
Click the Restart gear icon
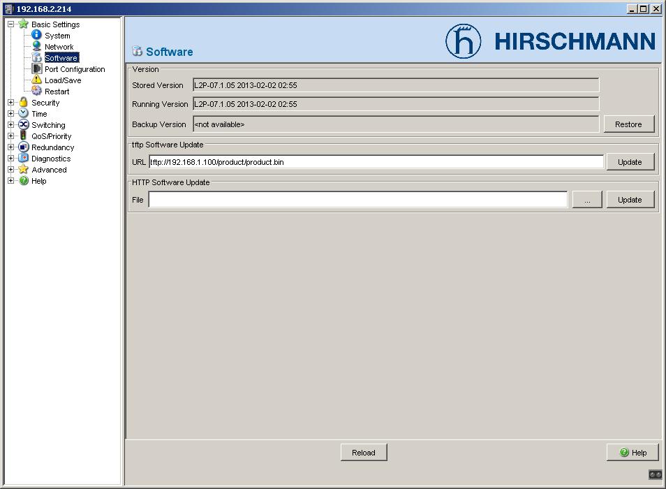tap(37, 91)
